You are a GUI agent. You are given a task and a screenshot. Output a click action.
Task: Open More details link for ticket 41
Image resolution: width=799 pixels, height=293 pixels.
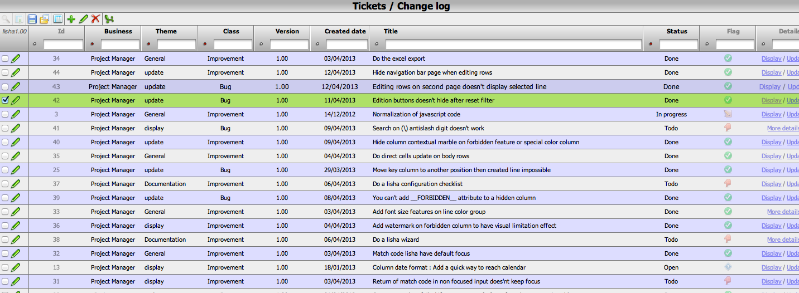(782, 128)
